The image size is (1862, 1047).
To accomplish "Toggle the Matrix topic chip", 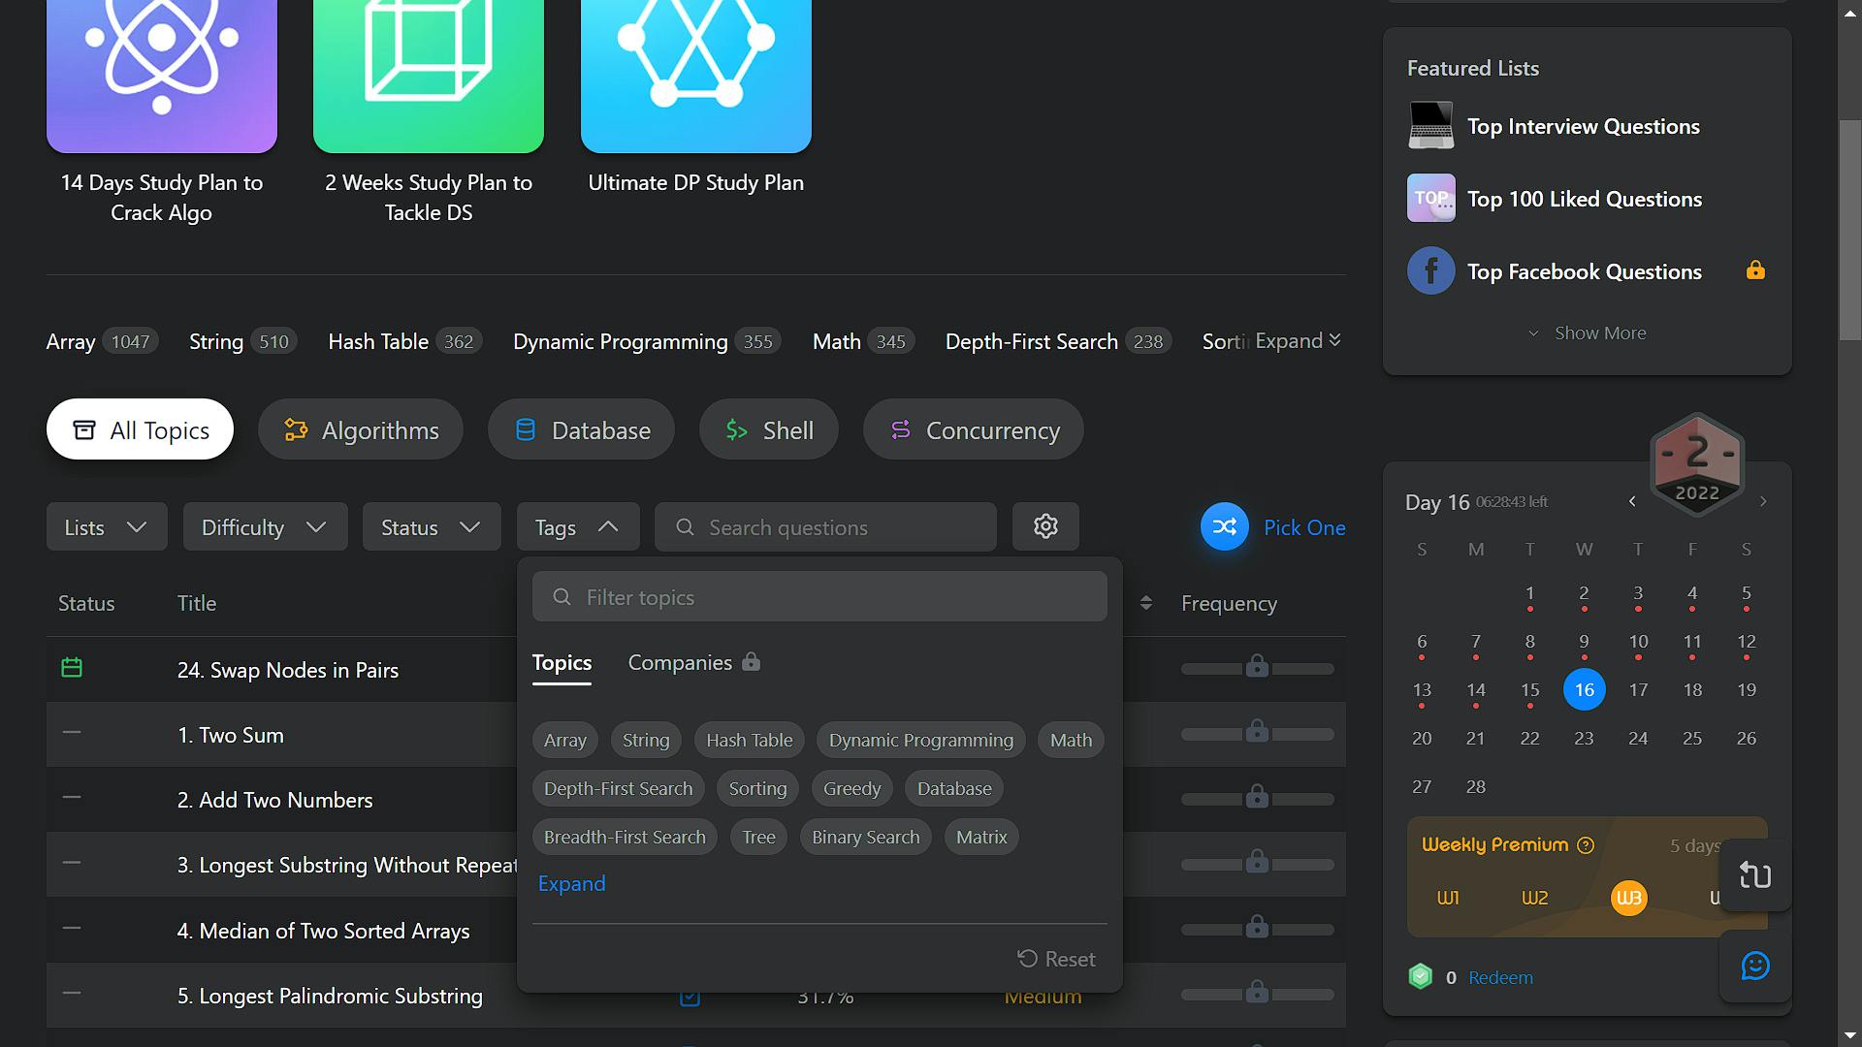I will click(981, 837).
